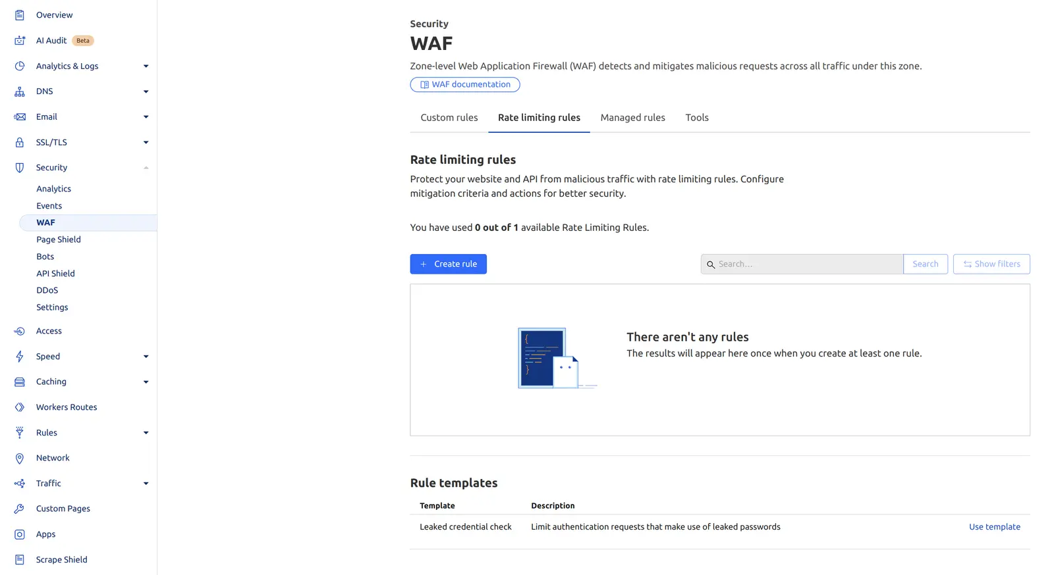Focus the rules Search input field
Image resolution: width=1054 pixels, height=575 pixels.
point(802,264)
